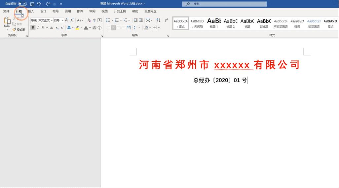Apply the 无间隔 style
The height and width of the screenshot is (188, 339).
(x=197, y=23)
